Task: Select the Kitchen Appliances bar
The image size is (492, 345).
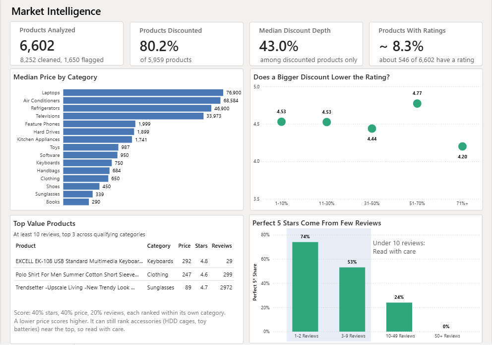Action: [98, 139]
